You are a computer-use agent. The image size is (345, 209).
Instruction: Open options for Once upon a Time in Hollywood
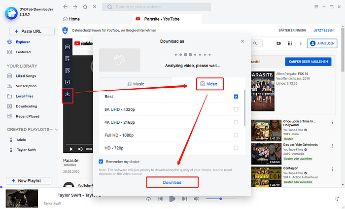point(333,123)
